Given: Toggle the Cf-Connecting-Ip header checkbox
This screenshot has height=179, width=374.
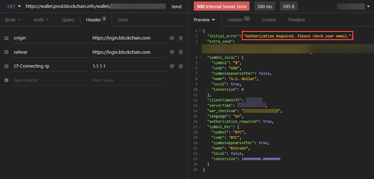Looking at the screenshot, I should pyautogui.click(x=172, y=66).
